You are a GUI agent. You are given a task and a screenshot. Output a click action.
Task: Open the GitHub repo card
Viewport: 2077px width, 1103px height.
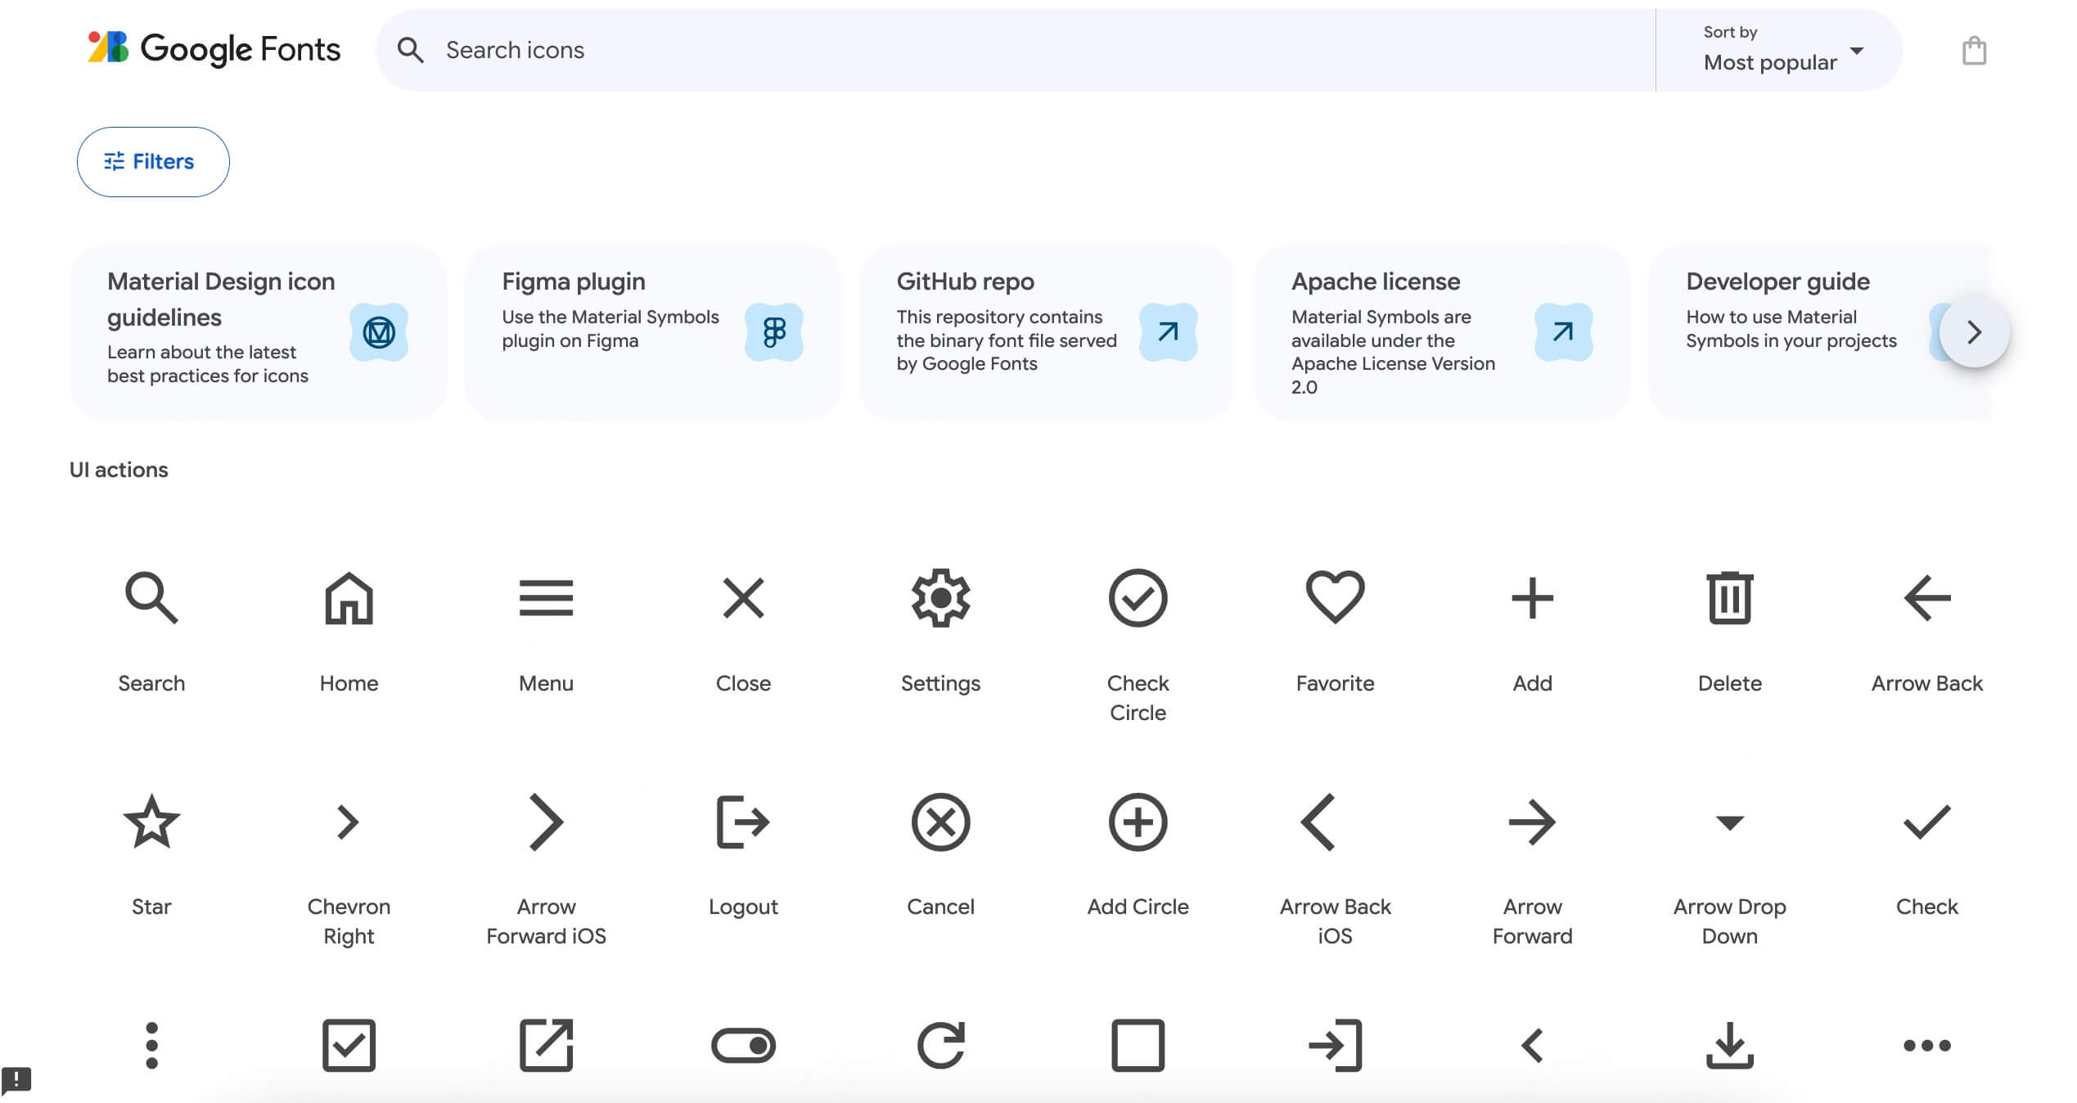tap(1047, 332)
